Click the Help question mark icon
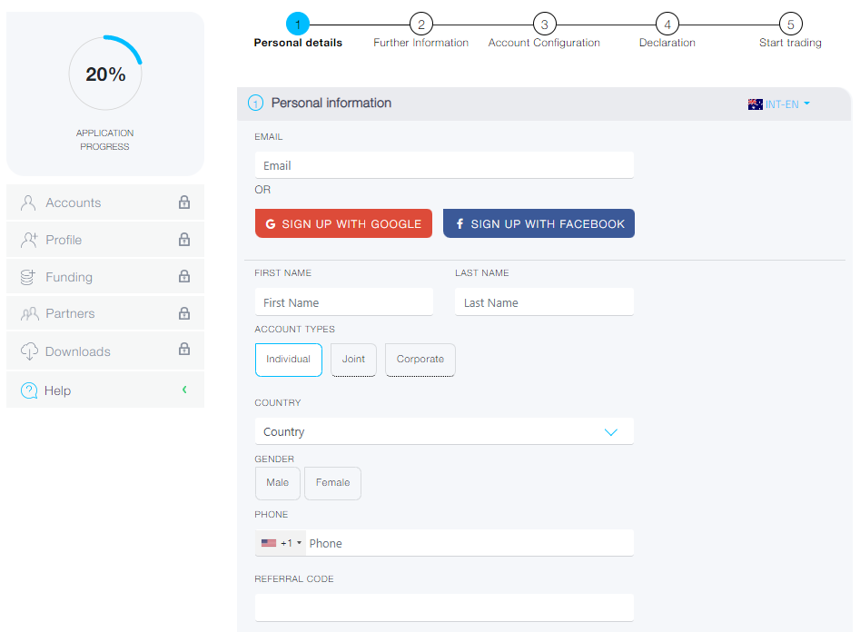The width and height of the screenshot is (860, 632). pyautogui.click(x=29, y=390)
